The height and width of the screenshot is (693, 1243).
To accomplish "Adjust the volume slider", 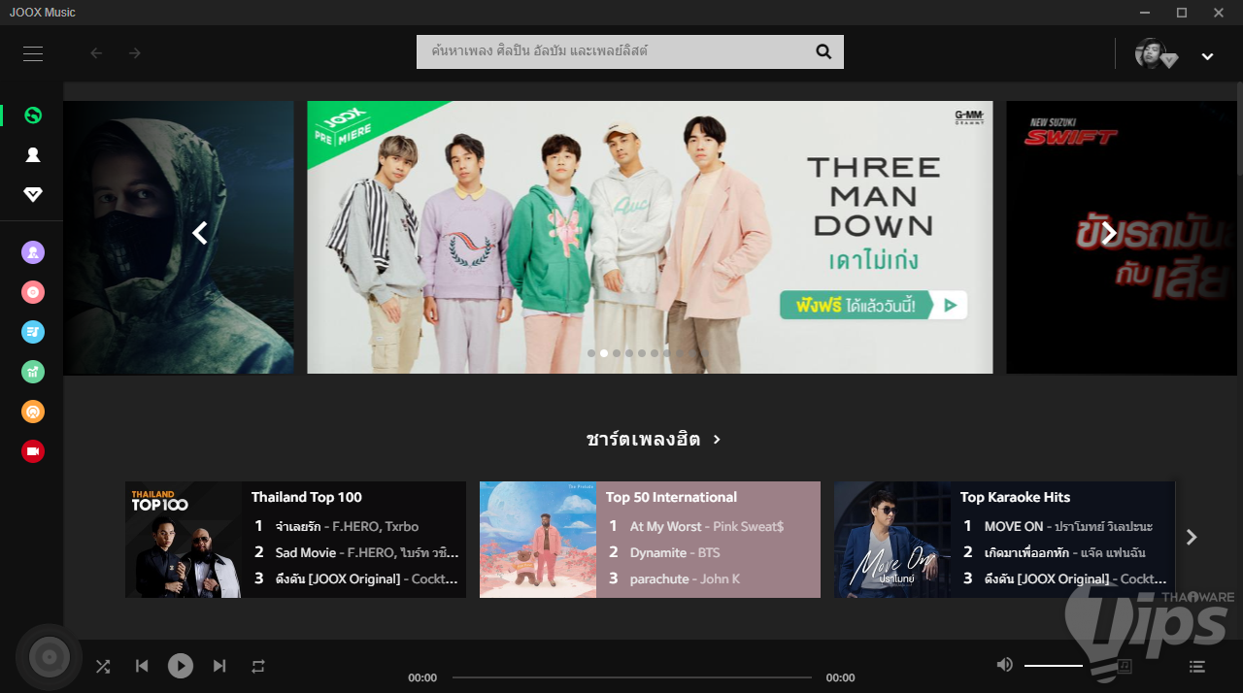I will 1054,666.
